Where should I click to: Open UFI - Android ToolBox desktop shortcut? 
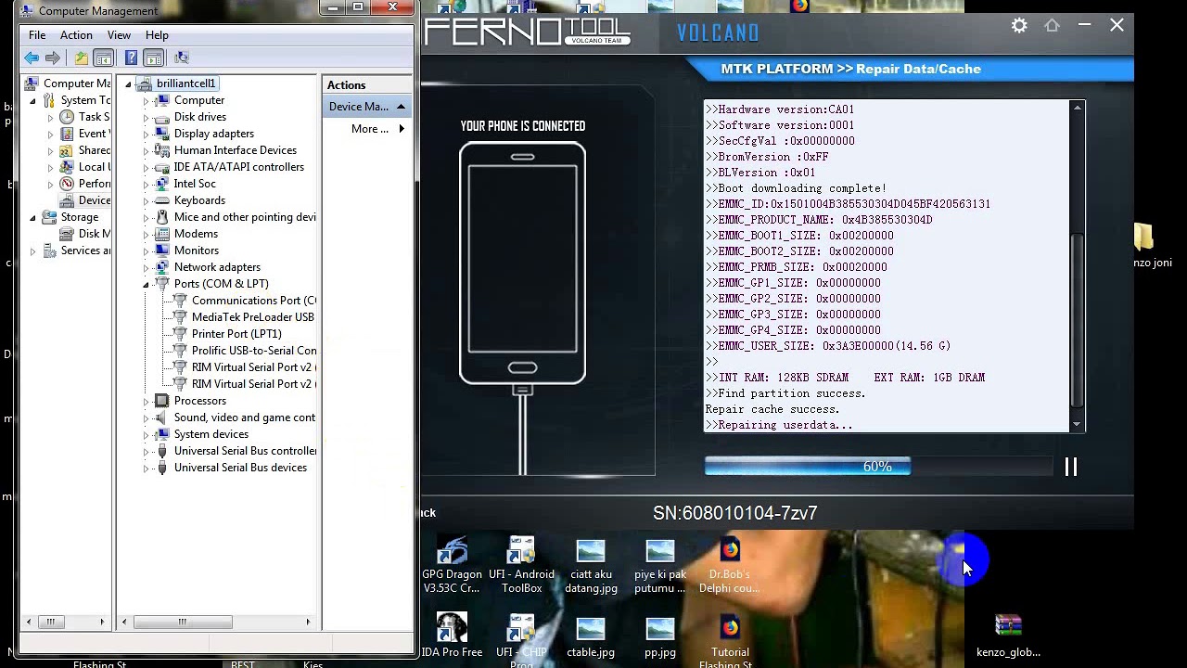pos(521,565)
